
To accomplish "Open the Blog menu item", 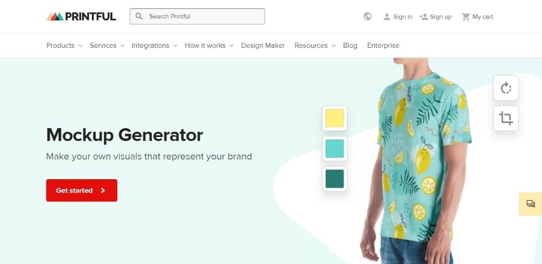I will [350, 46].
